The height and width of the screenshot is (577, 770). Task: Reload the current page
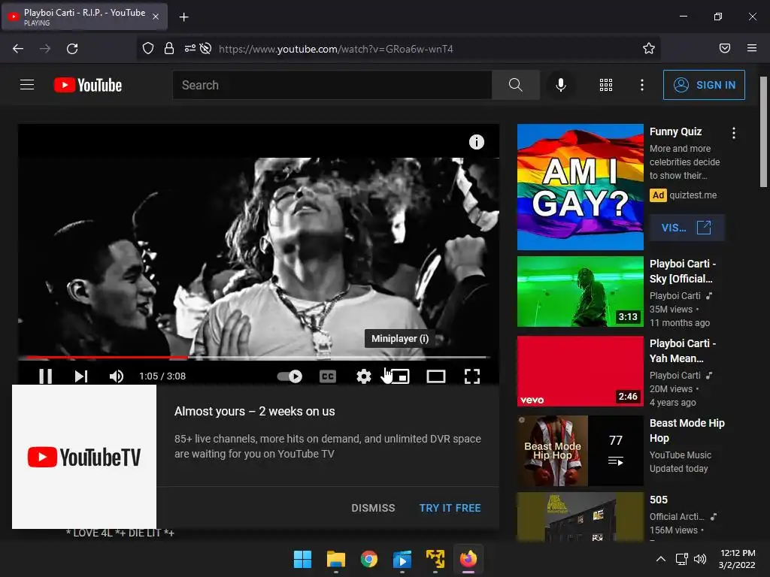72,49
